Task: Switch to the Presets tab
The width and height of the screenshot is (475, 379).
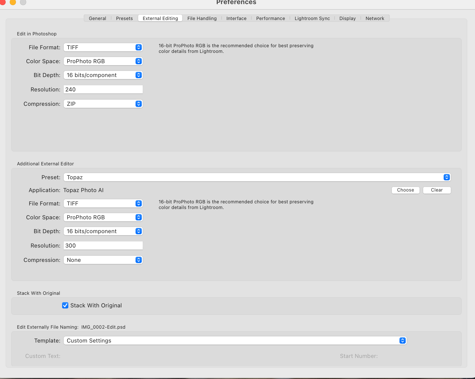Action: tap(124, 18)
